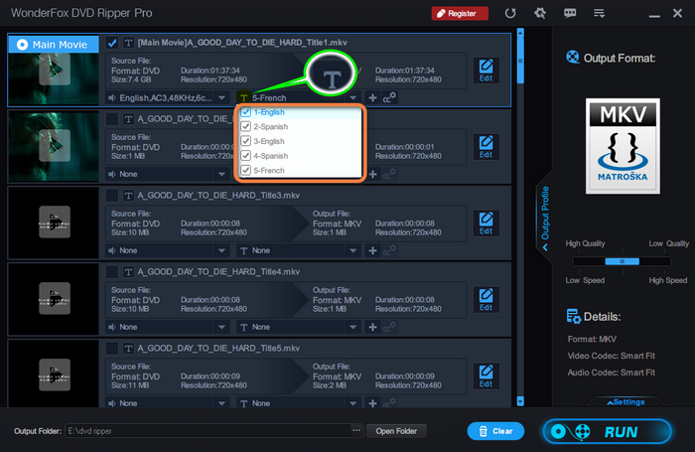Open the feedback chat bubble icon
The image size is (695, 452).
point(570,13)
